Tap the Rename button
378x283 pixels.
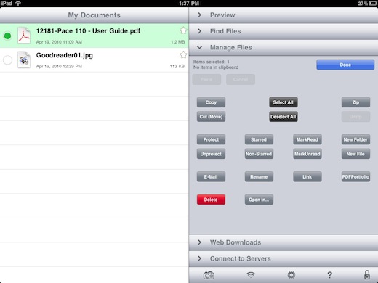click(259, 177)
